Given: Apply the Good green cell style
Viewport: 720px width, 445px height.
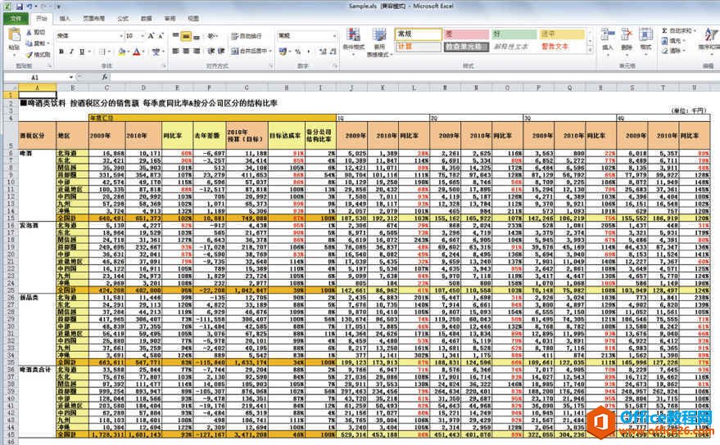Looking at the screenshot, I should click(x=514, y=34).
